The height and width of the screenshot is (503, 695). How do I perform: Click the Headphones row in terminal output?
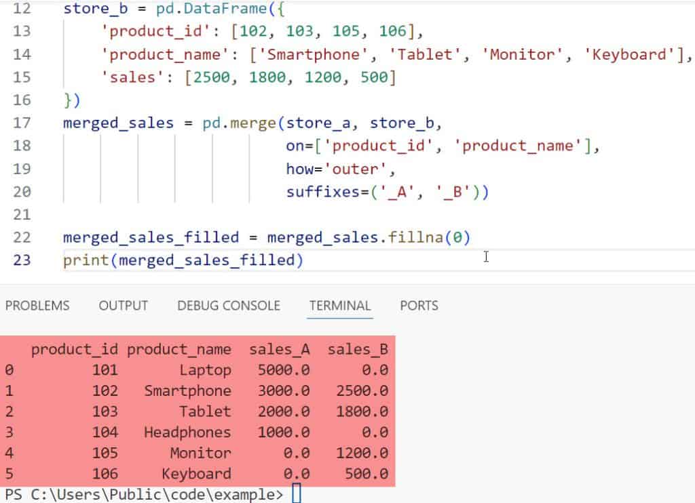(187, 432)
